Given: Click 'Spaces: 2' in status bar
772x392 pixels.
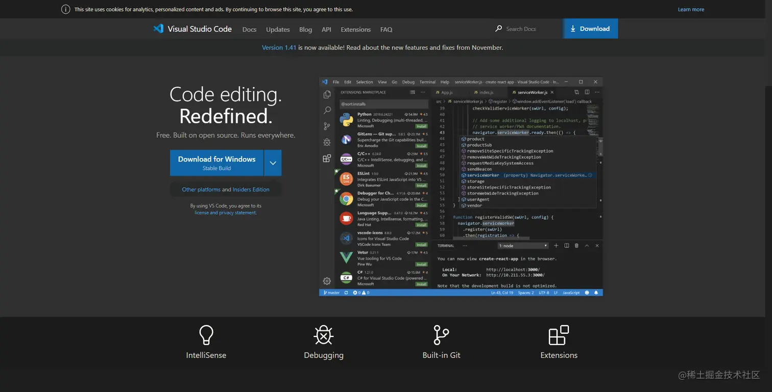Looking at the screenshot, I should 525,293.
